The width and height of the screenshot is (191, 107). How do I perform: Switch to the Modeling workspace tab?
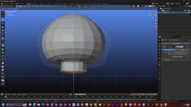tap(35, 4)
